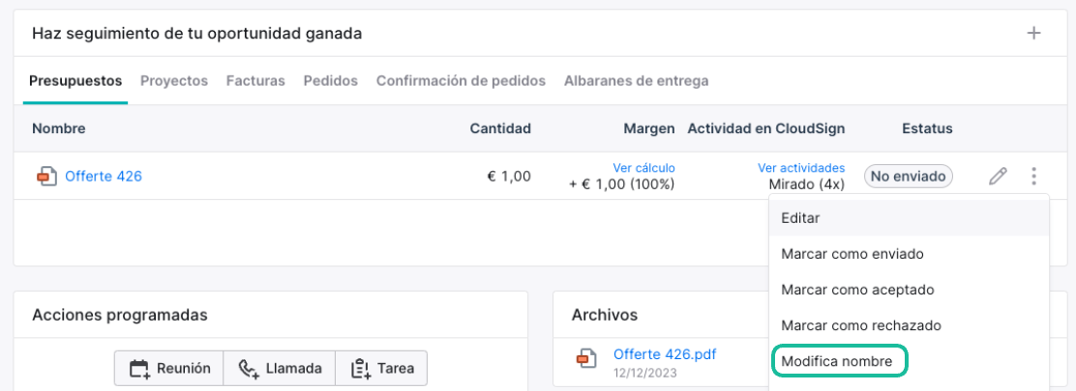Open the three-dot menu for Offerte 426
The height and width of the screenshot is (391, 1076).
pos(1033,177)
